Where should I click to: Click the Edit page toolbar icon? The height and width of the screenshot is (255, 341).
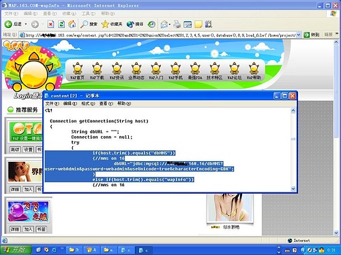tap(188, 24)
